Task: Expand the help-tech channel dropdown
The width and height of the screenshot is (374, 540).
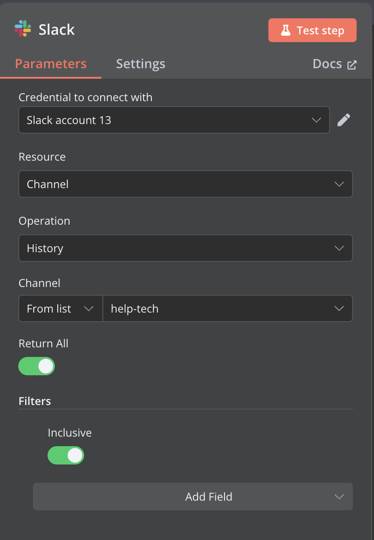Action: pyautogui.click(x=227, y=308)
